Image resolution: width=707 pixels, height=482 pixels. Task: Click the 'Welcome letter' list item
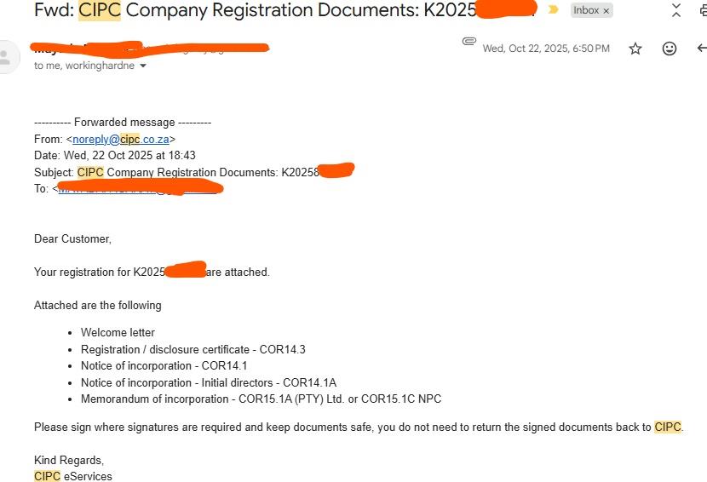(x=118, y=332)
